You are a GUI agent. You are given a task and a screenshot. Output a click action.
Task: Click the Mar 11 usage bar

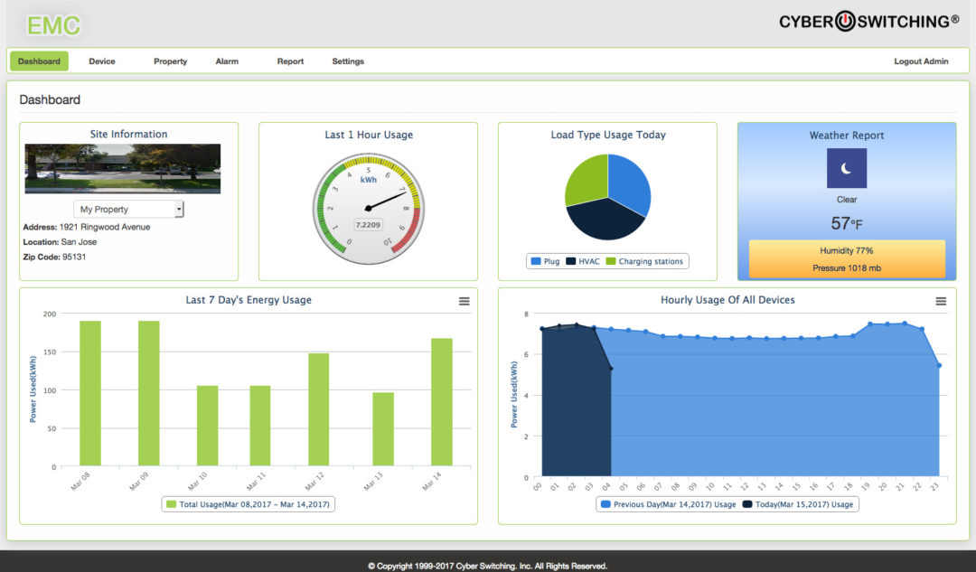260,426
